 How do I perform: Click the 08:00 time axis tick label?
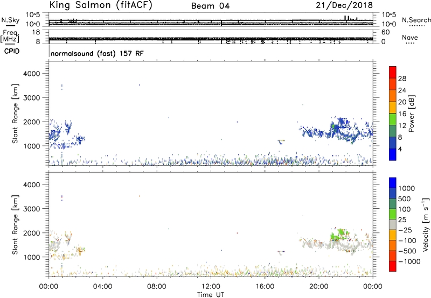pyautogui.click(x=157, y=287)
